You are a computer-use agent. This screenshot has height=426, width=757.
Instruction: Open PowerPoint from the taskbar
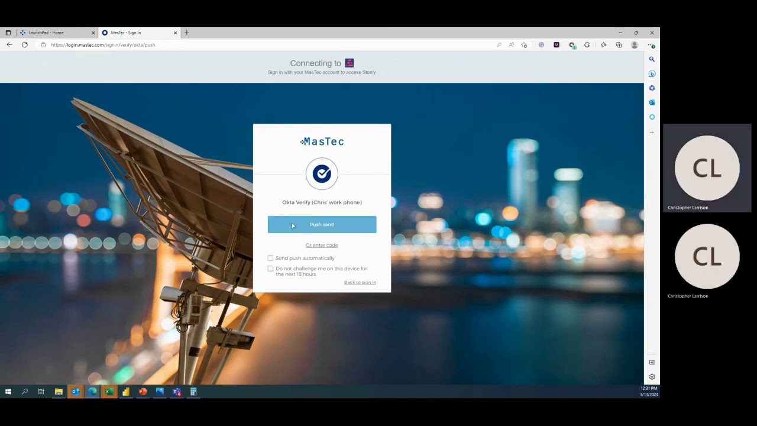pyautogui.click(x=143, y=392)
